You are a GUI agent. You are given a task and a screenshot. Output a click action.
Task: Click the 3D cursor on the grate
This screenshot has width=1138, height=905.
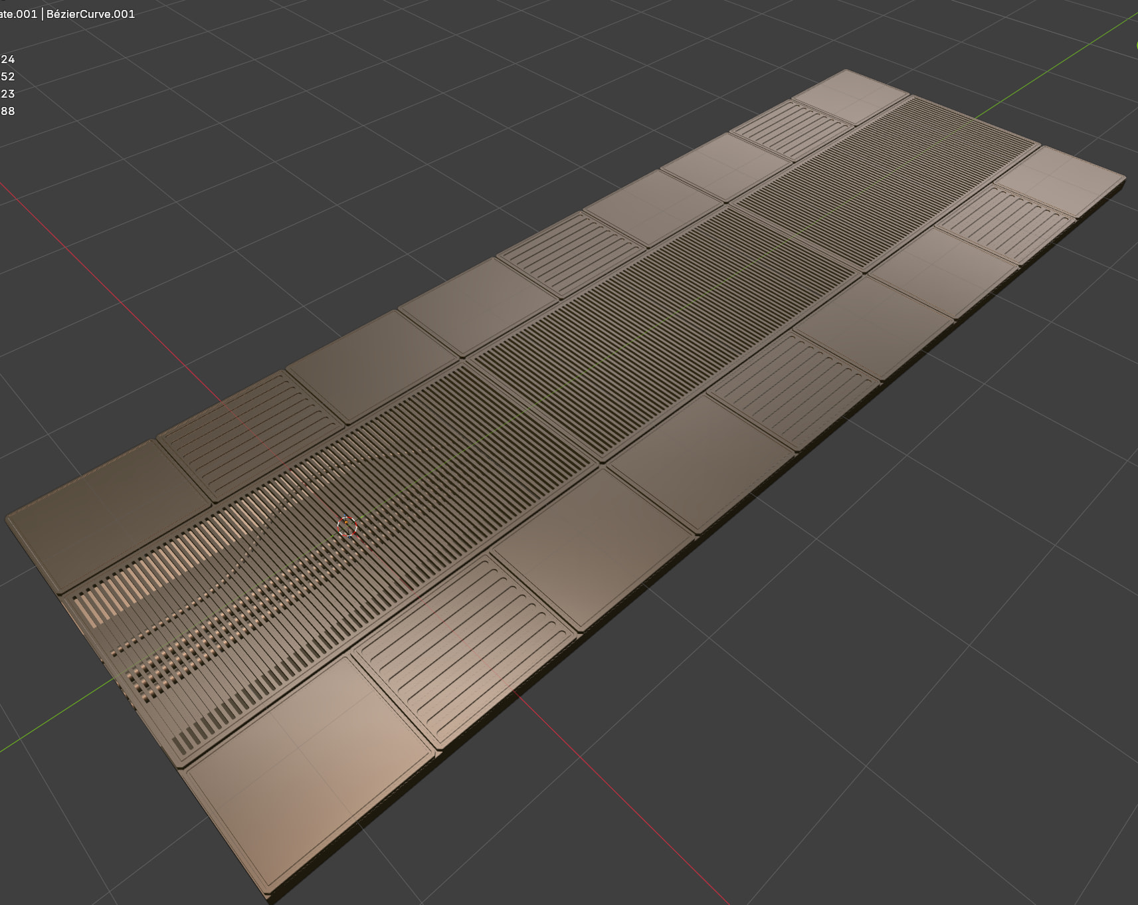[347, 526]
